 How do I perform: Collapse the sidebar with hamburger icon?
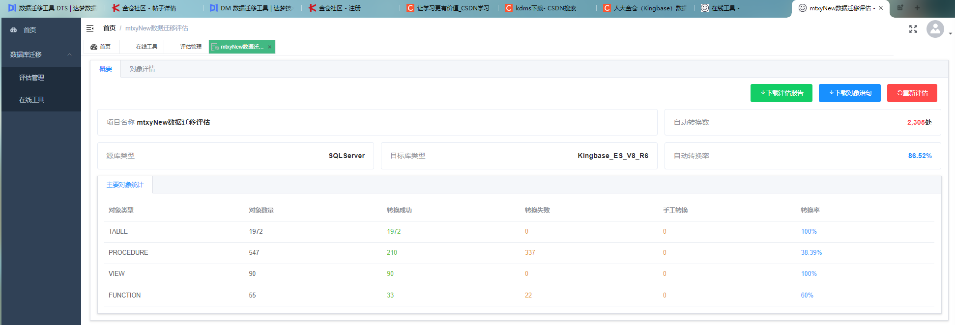90,28
